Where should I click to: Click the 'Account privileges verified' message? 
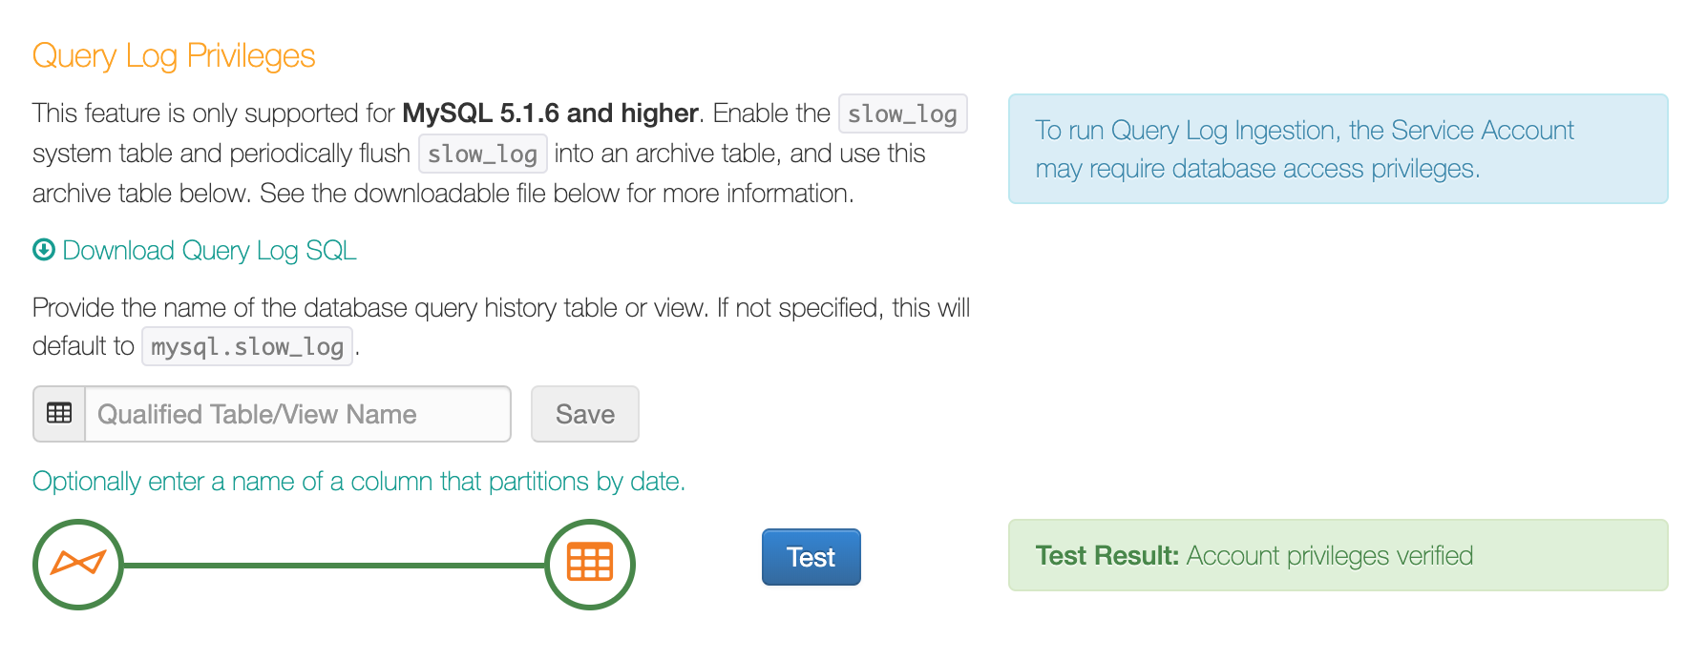click(x=1330, y=555)
